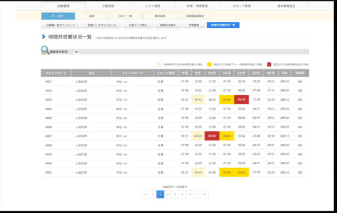Image resolution: width=337 pixels, height=213 pixels.
Task: Click the 特例月 column header
Action: click(x=300, y=73)
